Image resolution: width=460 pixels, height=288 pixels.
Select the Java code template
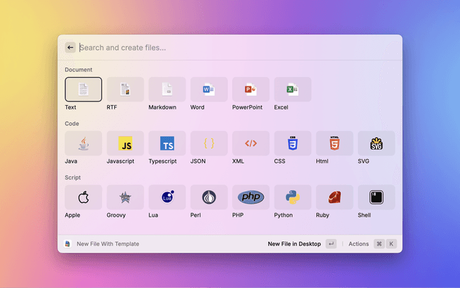coord(83,143)
